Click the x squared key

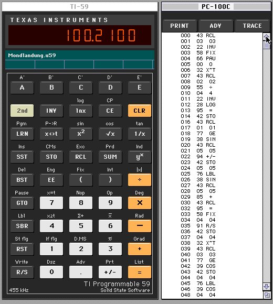[81, 134]
